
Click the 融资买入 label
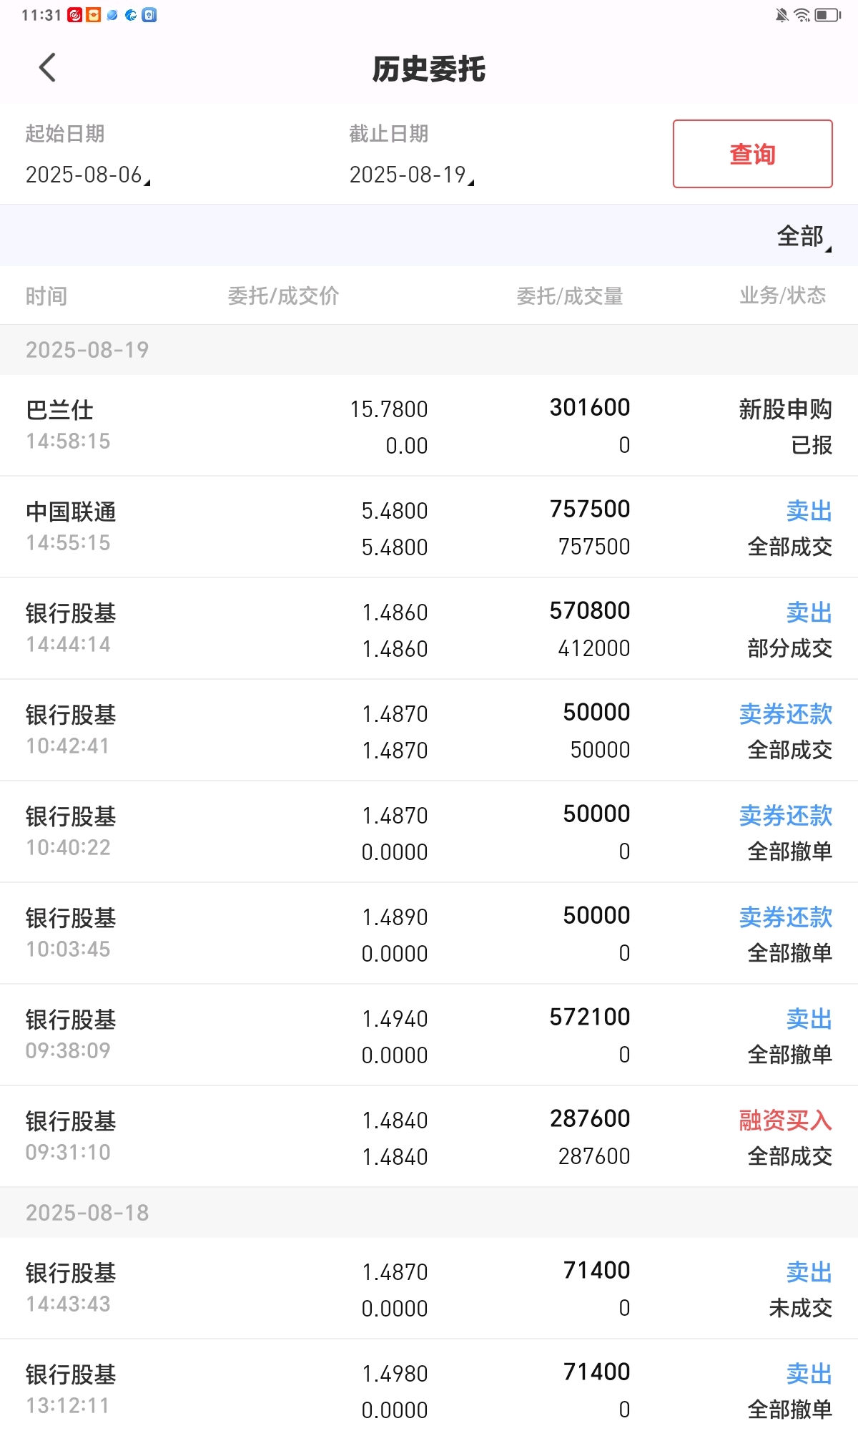coord(786,1120)
